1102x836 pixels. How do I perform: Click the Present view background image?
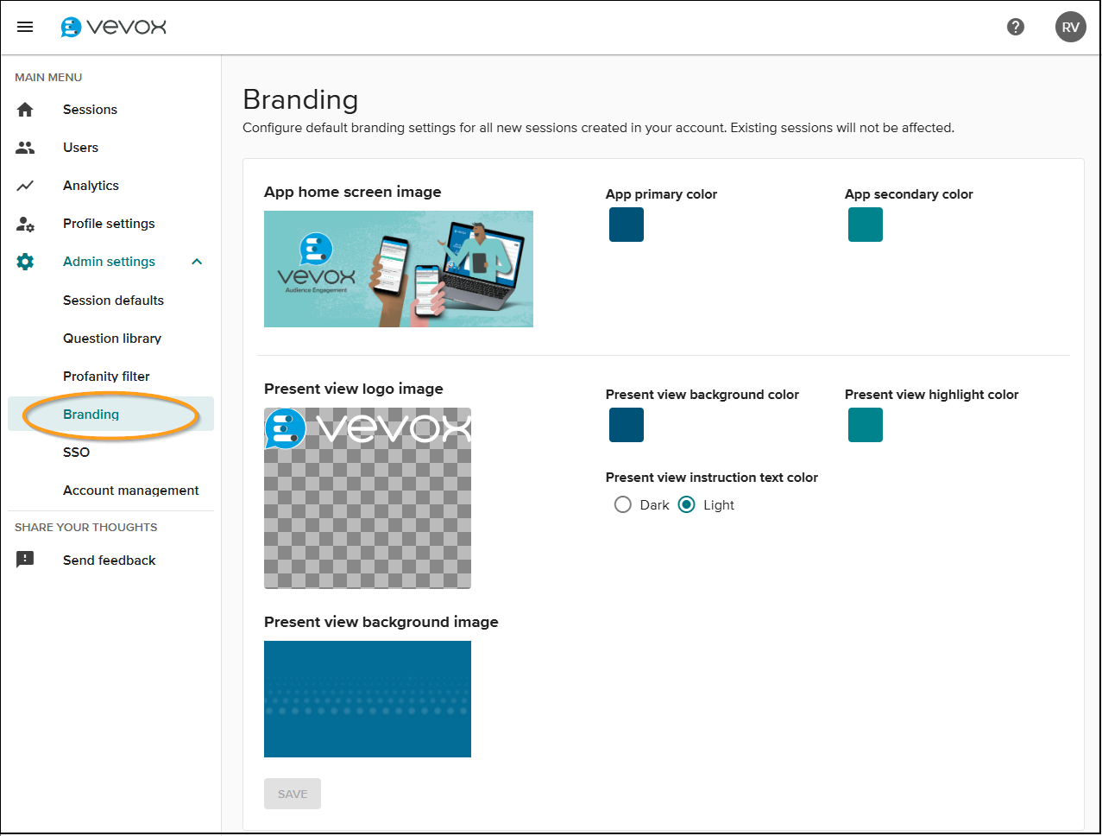tap(368, 699)
